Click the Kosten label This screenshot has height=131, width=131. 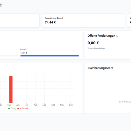tap(23, 49)
